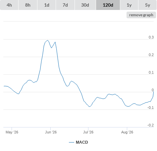This screenshot has width=157, height=151.
Task: Toggle the MACD legend label
Action: coord(82,142)
